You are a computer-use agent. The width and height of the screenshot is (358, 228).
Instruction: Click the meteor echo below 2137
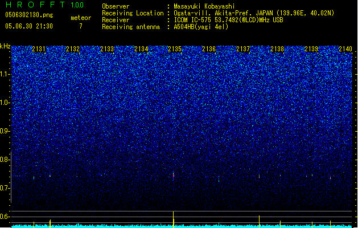coord(259,176)
